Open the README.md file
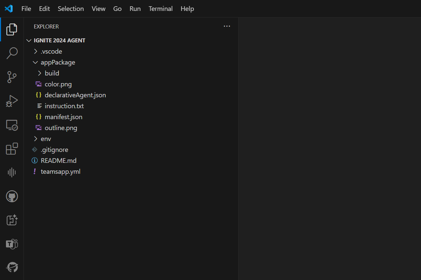Screen dimensions: 421x280 point(58,161)
